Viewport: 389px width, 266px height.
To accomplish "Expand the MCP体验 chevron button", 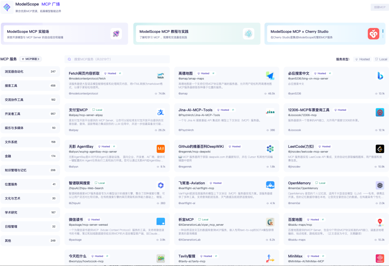I will pyautogui.click(x=31, y=59).
